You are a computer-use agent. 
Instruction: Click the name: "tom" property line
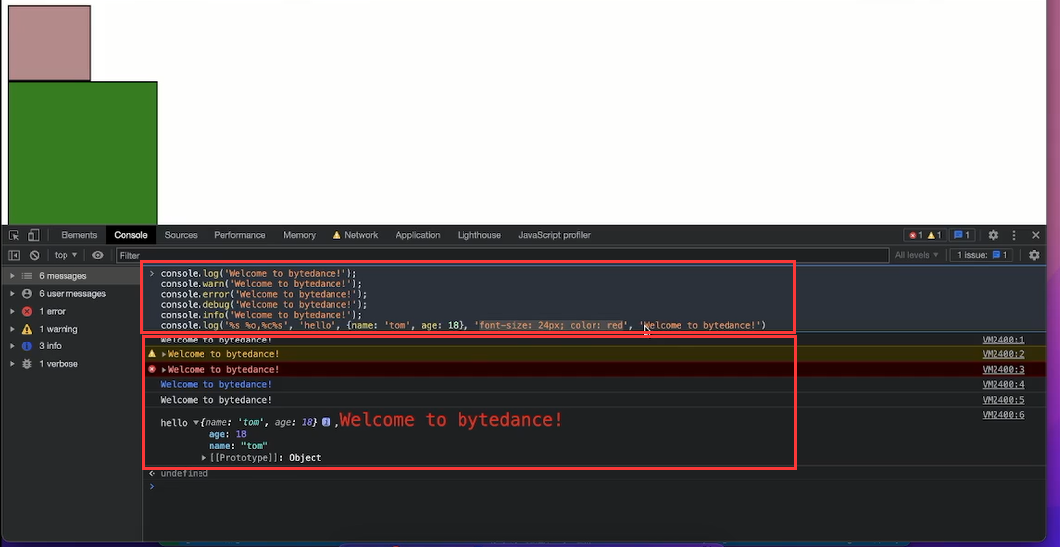[238, 446]
